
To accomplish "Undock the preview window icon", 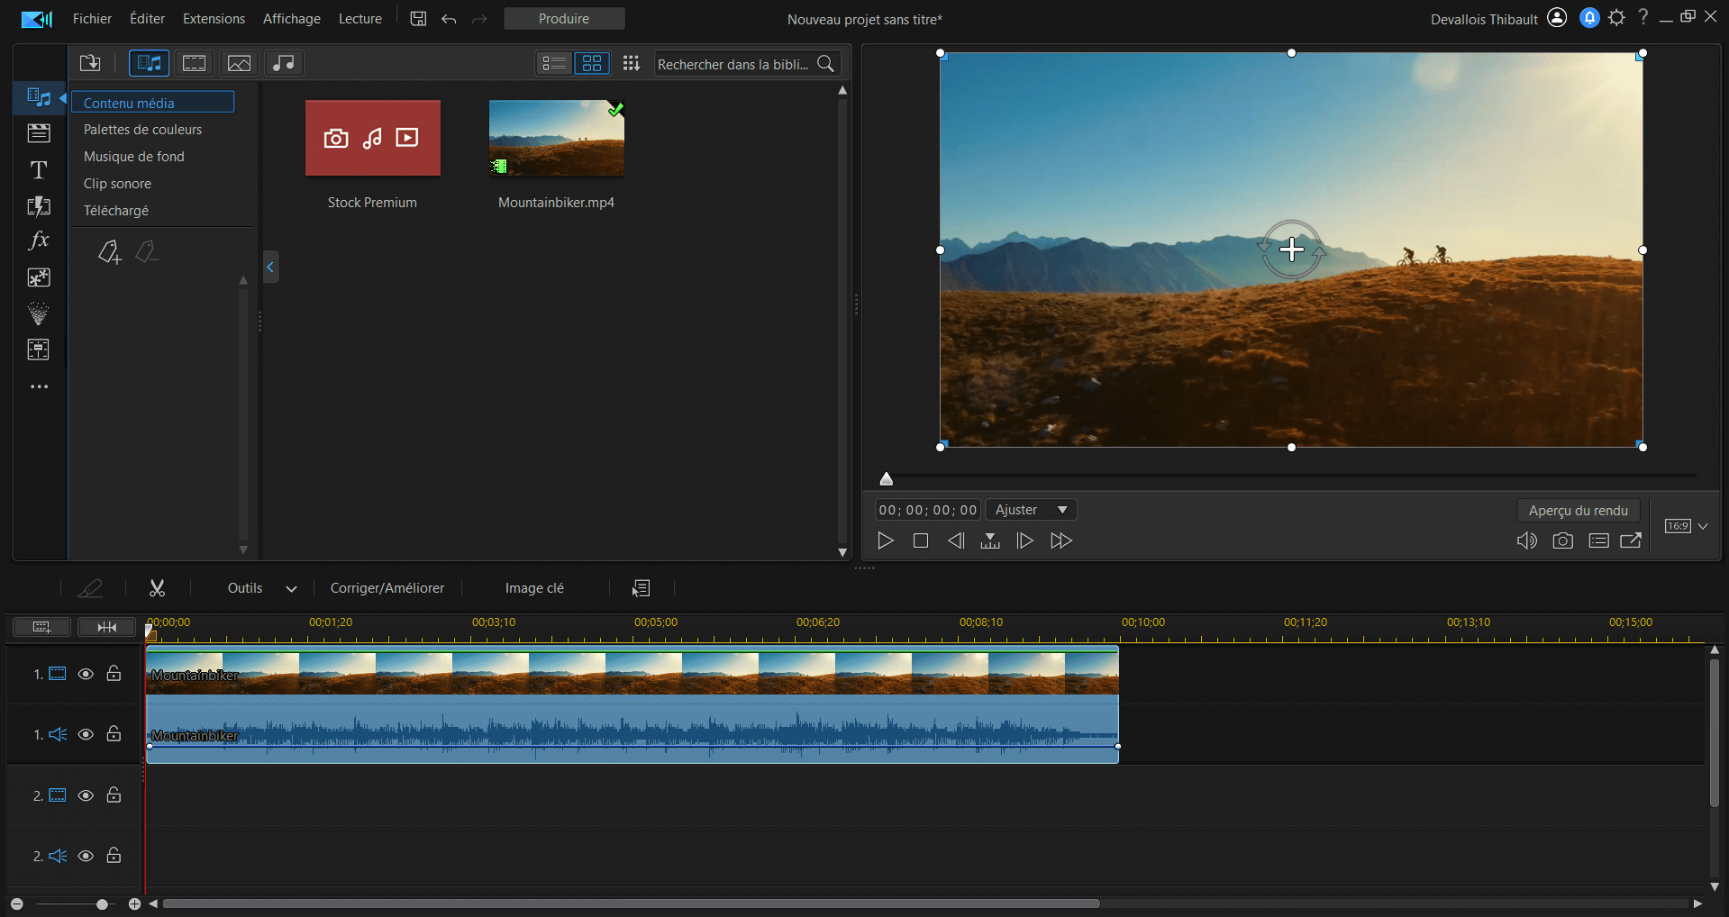I will click(x=1631, y=540).
